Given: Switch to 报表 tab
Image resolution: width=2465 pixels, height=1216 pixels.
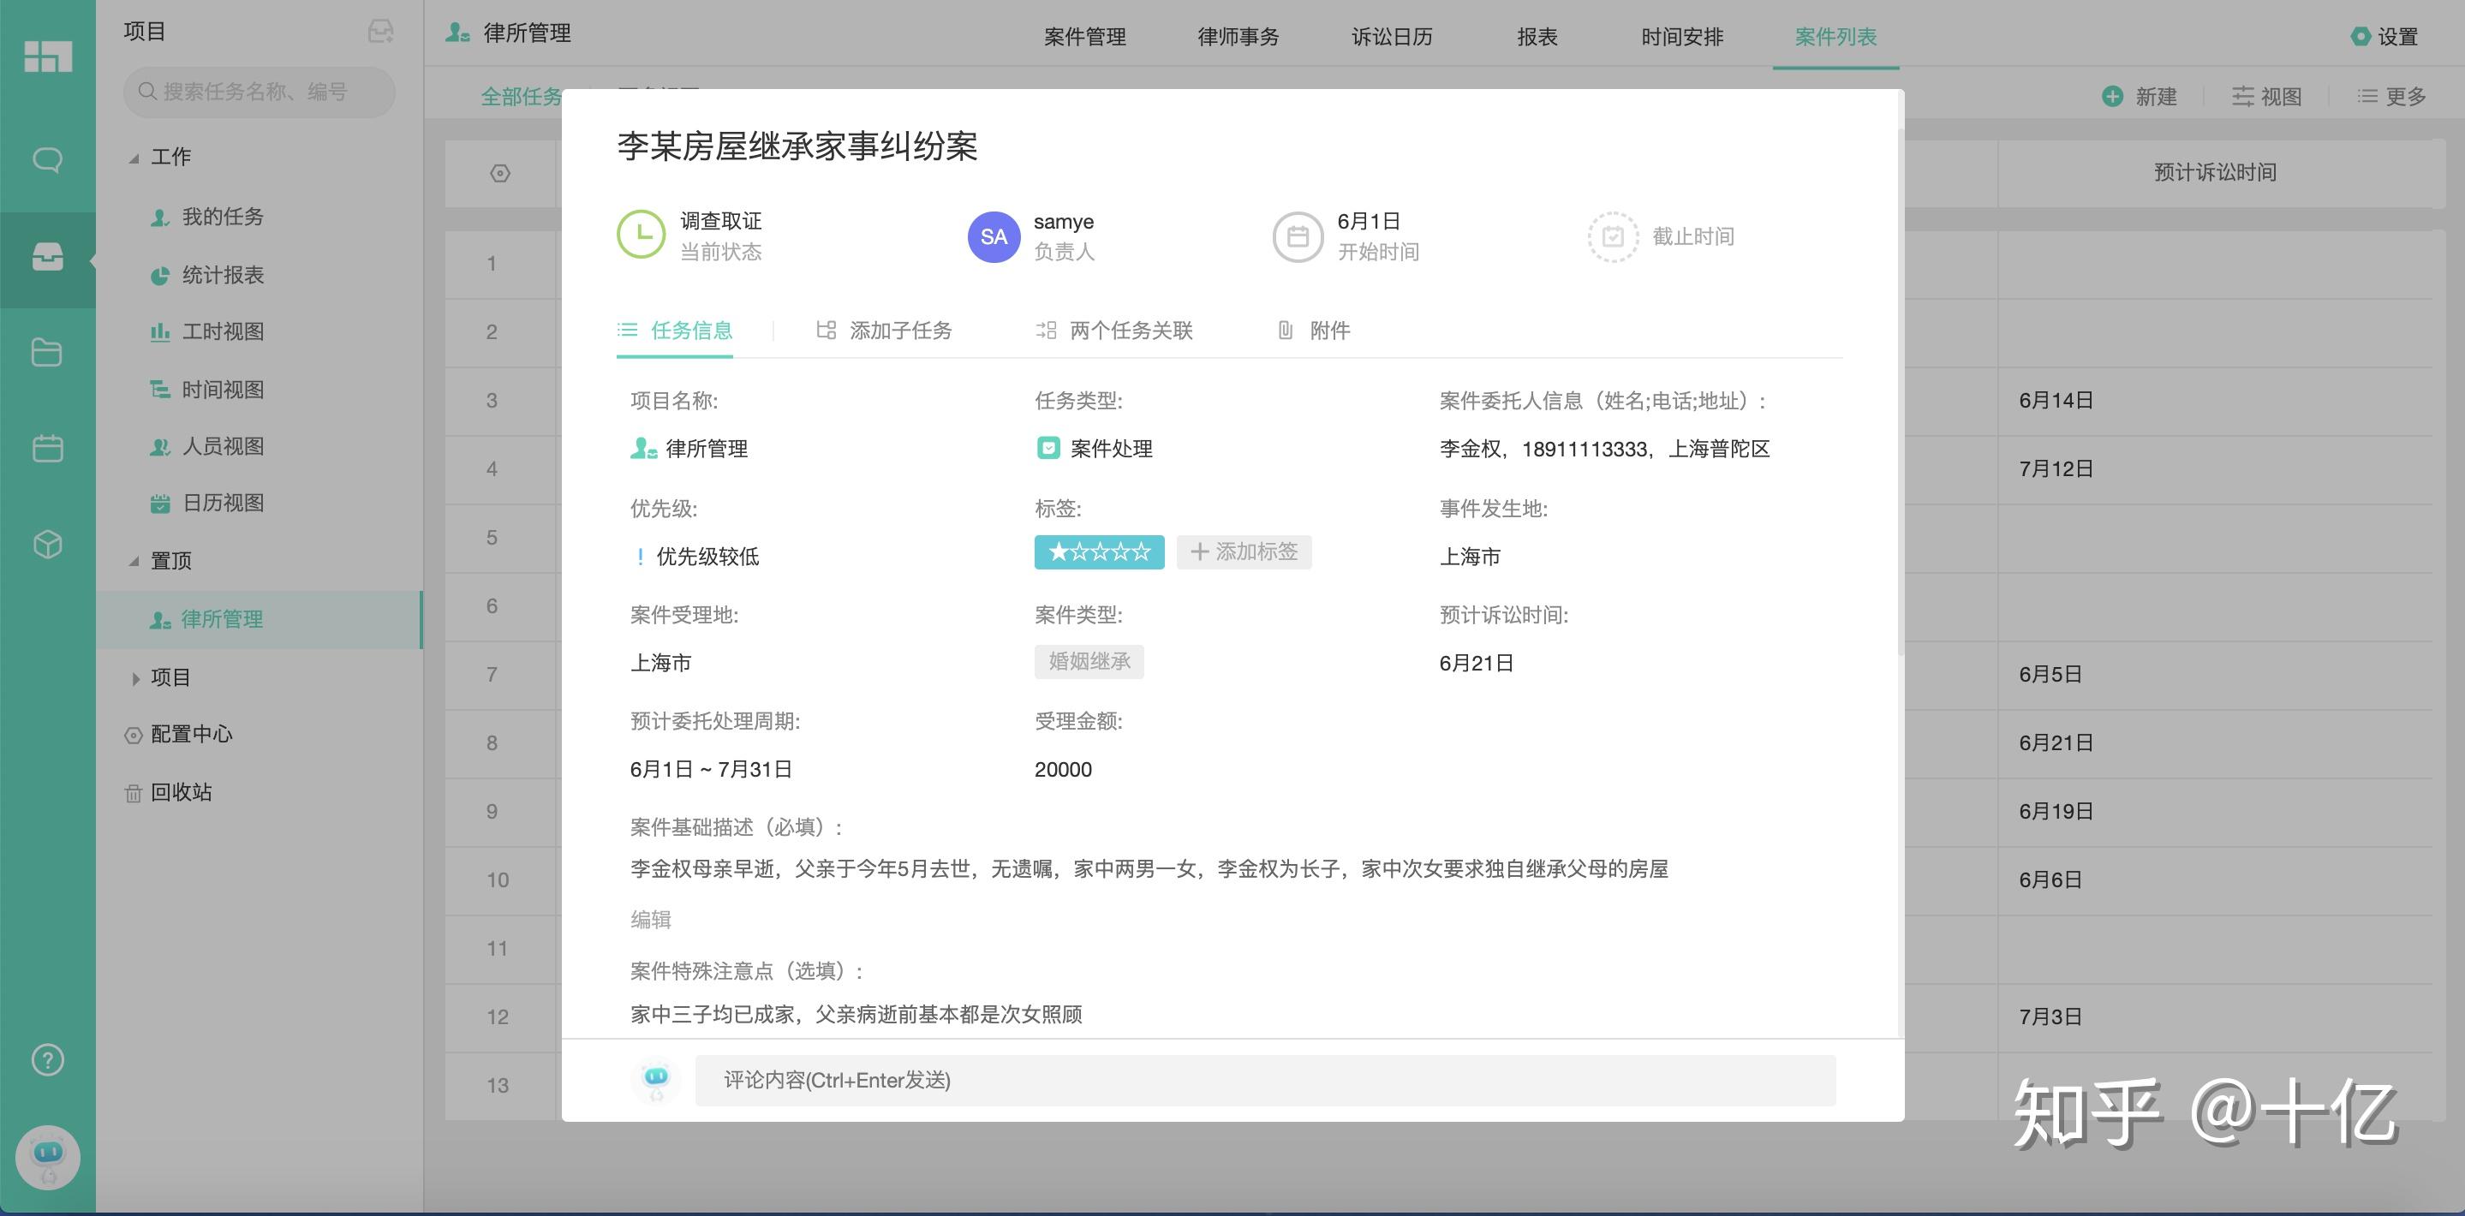Looking at the screenshot, I should [1537, 36].
